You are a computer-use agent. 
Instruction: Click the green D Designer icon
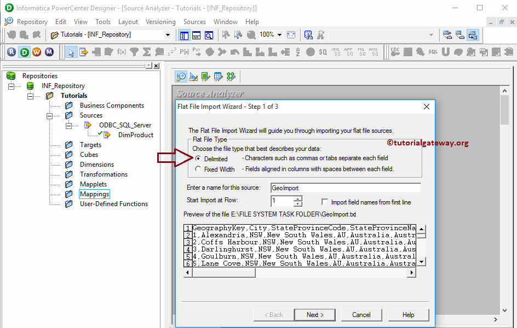25,52
